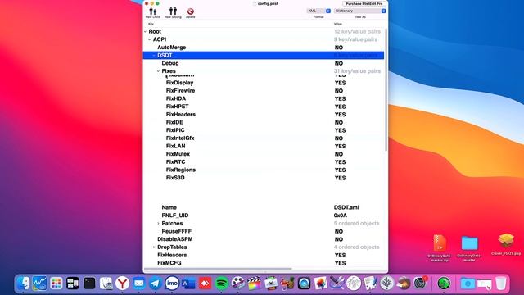Click the YES value of FixLAN
Viewport: 524px width, 295px height.
point(341,146)
